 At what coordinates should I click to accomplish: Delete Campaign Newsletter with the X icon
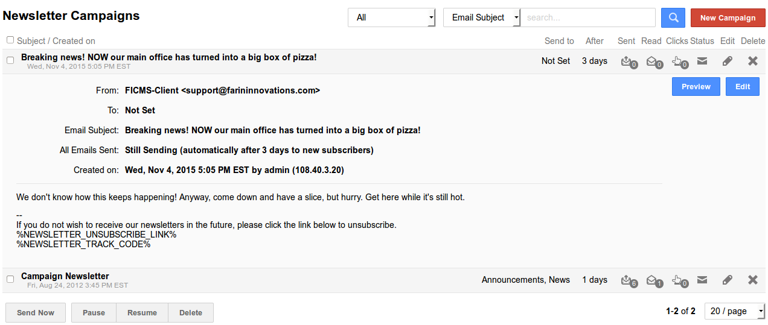tap(753, 280)
